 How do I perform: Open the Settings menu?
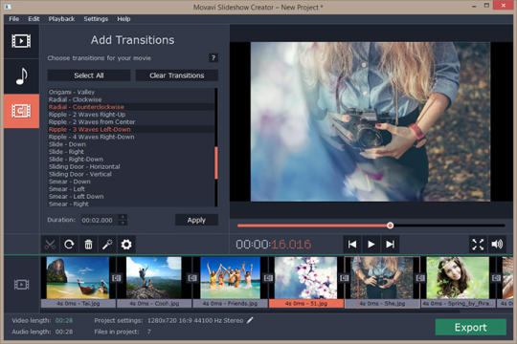(x=96, y=19)
